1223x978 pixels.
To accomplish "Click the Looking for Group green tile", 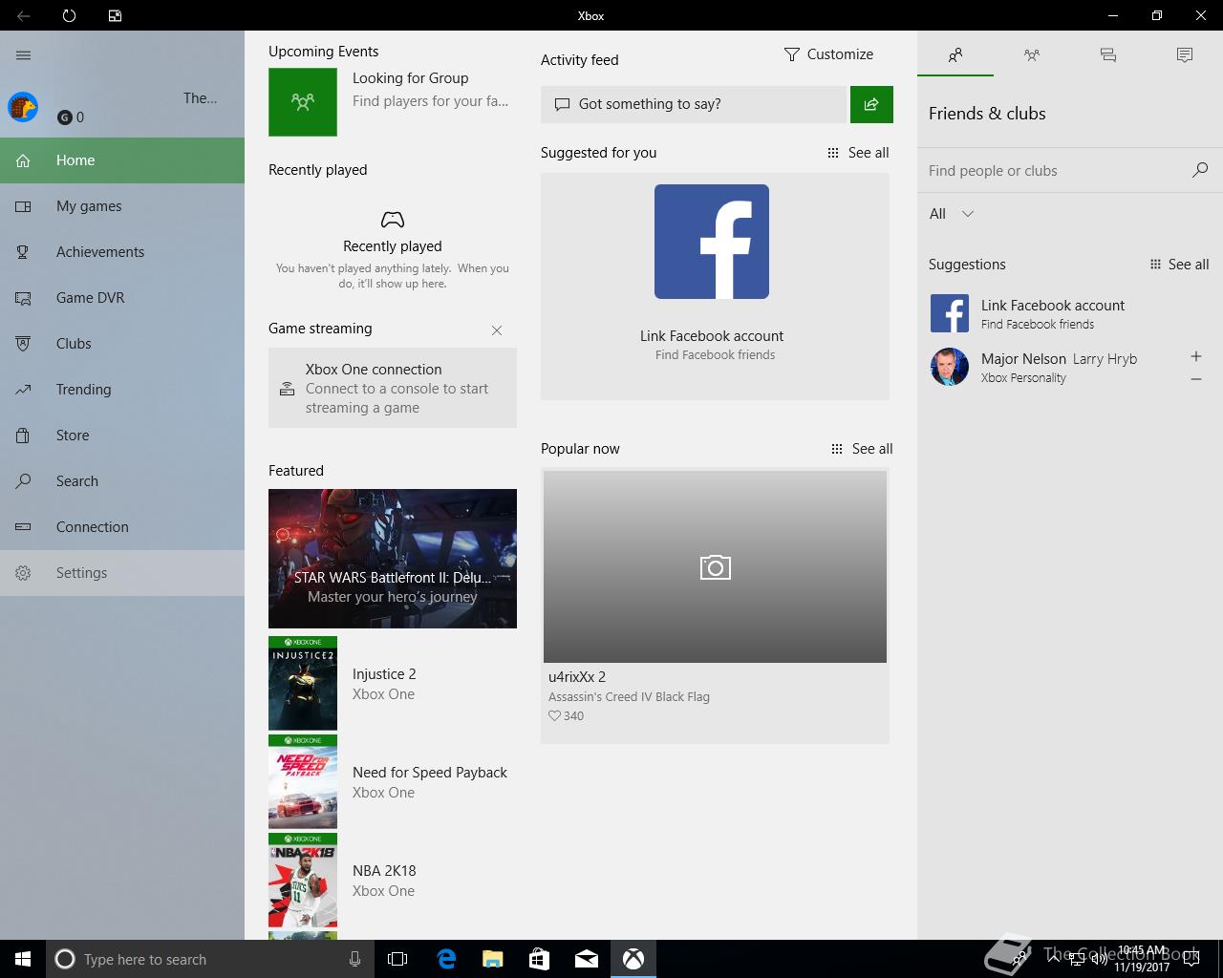I will click(x=303, y=101).
